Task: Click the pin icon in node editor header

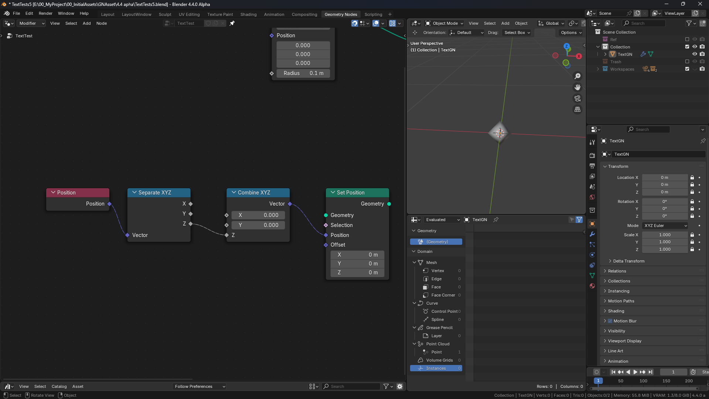Action: pos(232,23)
